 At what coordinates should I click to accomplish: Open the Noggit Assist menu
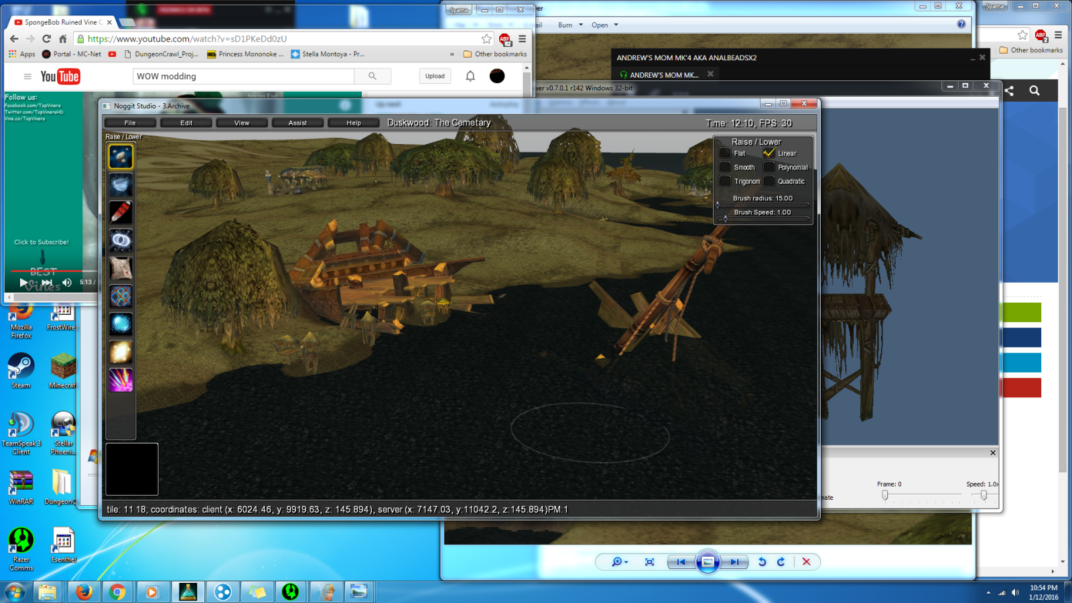point(297,123)
